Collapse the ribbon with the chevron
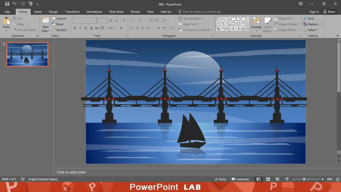This screenshot has width=341, height=192. (x=337, y=36)
